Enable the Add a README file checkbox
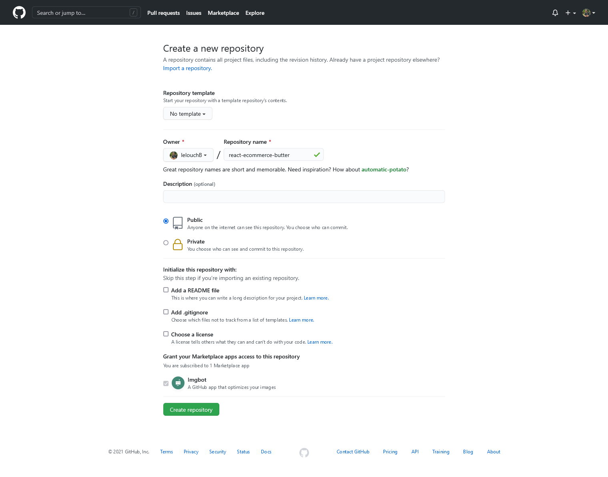Viewport: 608px width, 477px height. coord(166,290)
